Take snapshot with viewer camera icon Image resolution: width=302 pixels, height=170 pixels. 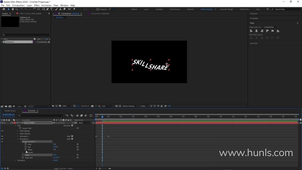92,106
